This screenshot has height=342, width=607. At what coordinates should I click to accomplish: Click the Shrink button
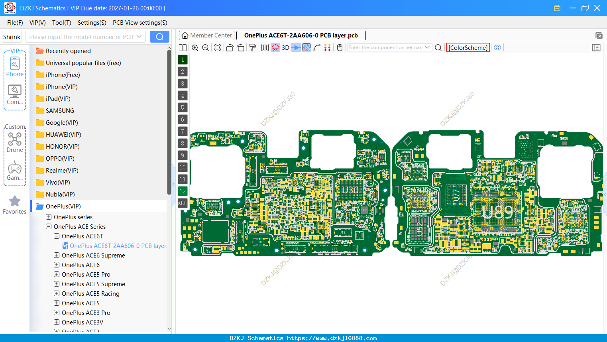pyautogui.click(x=12, y=37)
